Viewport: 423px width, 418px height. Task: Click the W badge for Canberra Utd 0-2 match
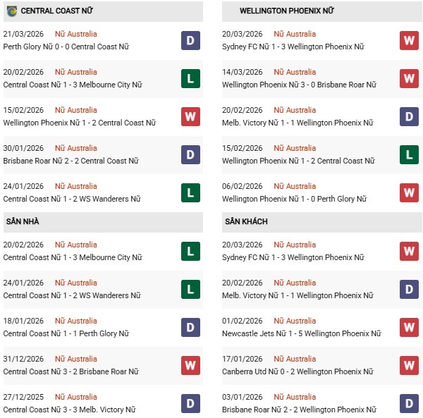click(x=409, y=365)
